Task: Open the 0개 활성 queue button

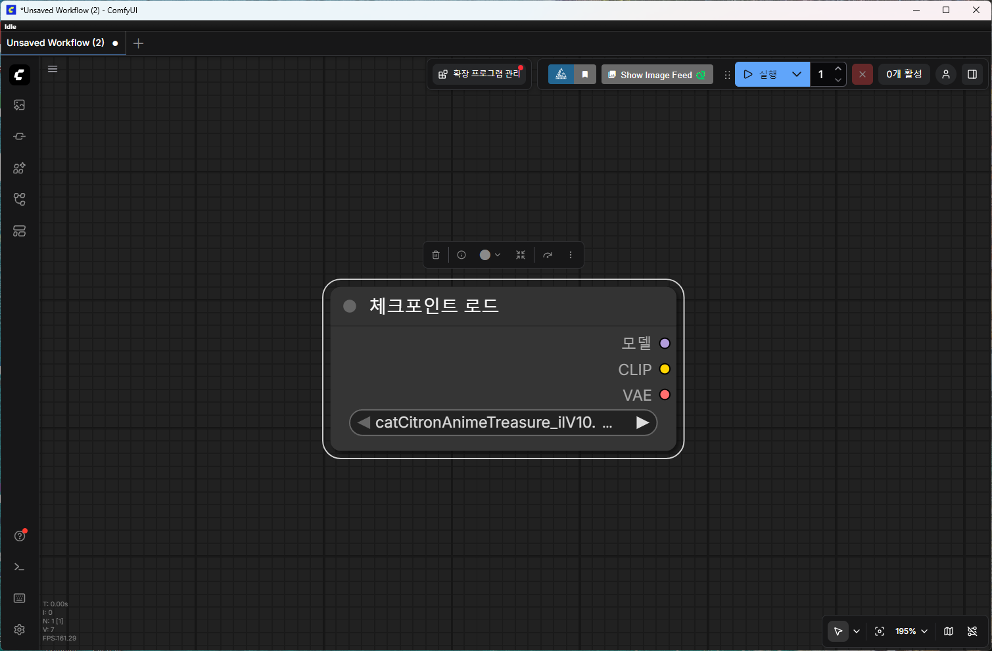Action: point(904,74)
